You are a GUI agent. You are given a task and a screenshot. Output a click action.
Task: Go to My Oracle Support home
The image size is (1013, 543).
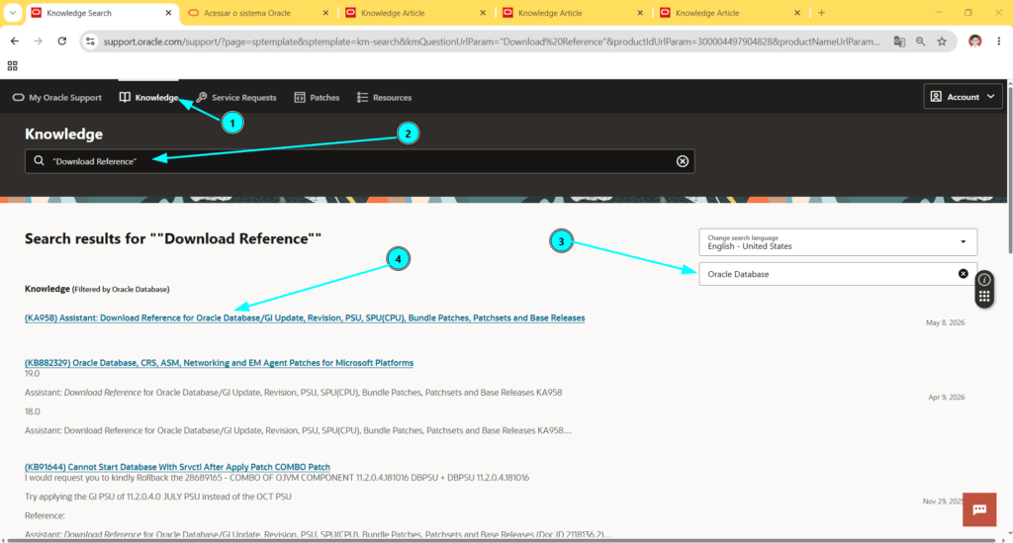pos(56,98)
